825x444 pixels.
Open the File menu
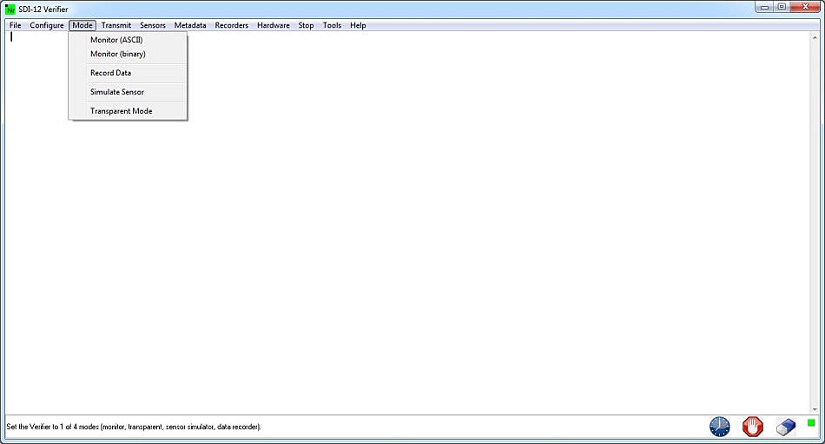point(16,25)
